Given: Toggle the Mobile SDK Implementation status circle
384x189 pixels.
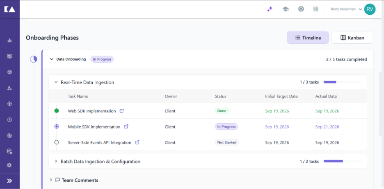Looking at the screenshot, I should pyautogui.click(x=57, y=126).
